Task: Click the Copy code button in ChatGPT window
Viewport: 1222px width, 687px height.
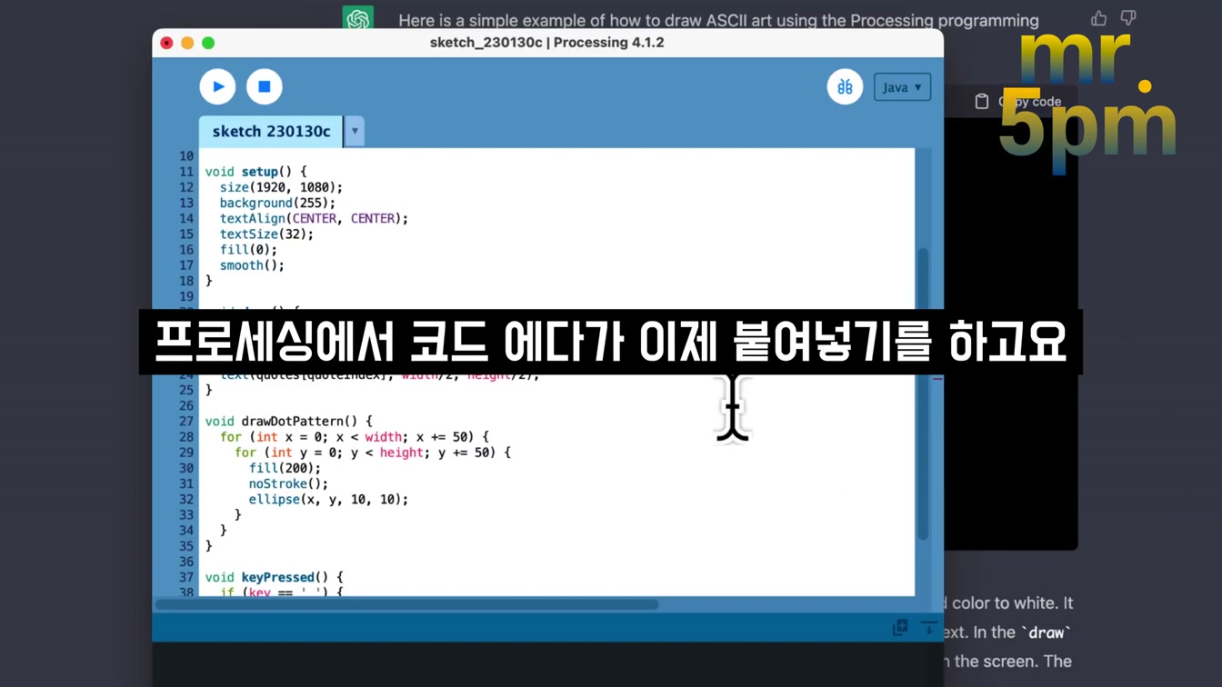Action: [1018, 102]
